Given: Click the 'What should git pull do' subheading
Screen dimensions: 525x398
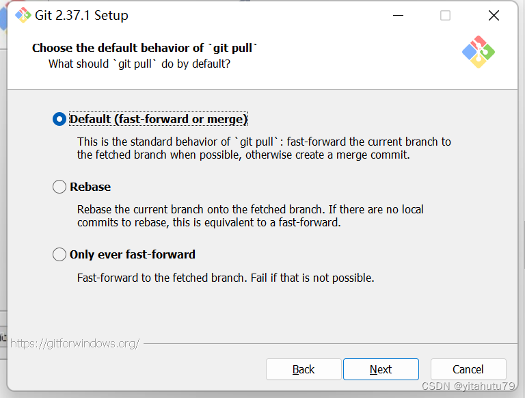Looking at the screenshot, I should point(139,64).
